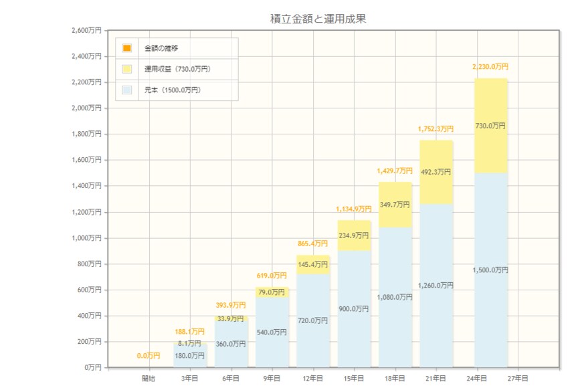This screenshot has width=582, height=392.
Task: Toggle the 金額の推移 series legend label
Action: point(161,48)
